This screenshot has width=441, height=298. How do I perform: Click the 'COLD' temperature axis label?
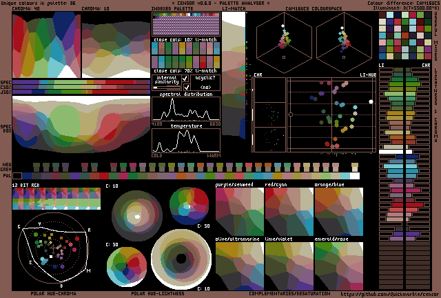(x=156, y=155)
